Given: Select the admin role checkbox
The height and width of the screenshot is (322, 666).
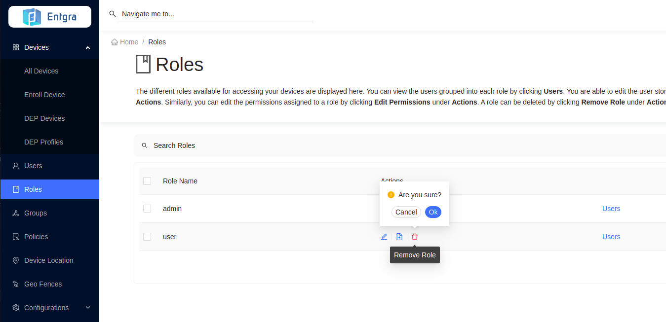Looking at the screenshot, I should point(147,209).
